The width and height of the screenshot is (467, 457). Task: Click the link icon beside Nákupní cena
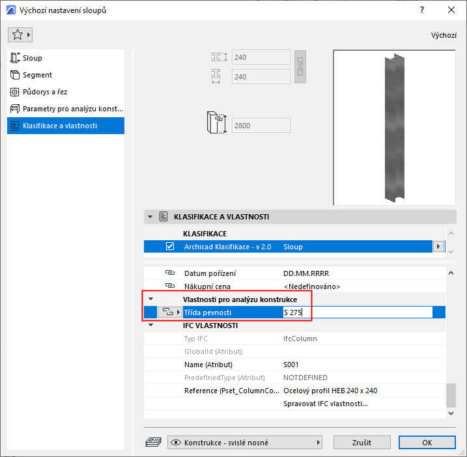point(170,286)
